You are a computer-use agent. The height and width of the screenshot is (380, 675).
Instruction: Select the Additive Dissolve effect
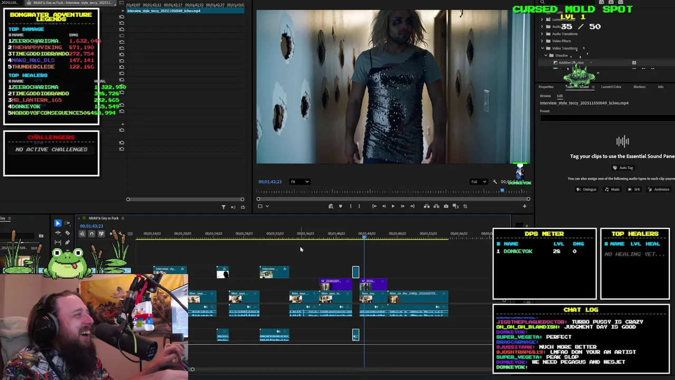click(571, 63)
